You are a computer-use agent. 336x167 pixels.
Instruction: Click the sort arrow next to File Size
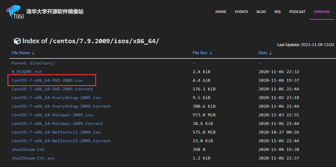[210, 53]
